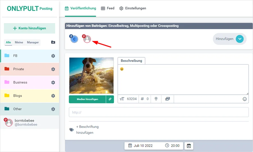Viewport: 253px width, 152px height.
Task: Click the emoji smiley icon in description toolbar
Action: (x=245, y=99)
